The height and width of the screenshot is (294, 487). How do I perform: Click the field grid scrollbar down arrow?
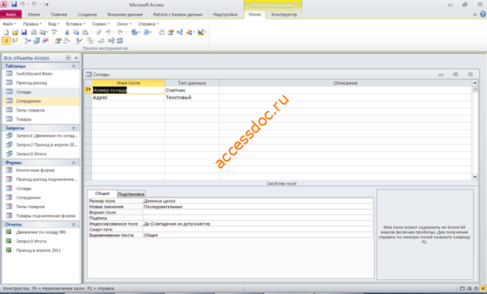[475, 177]
